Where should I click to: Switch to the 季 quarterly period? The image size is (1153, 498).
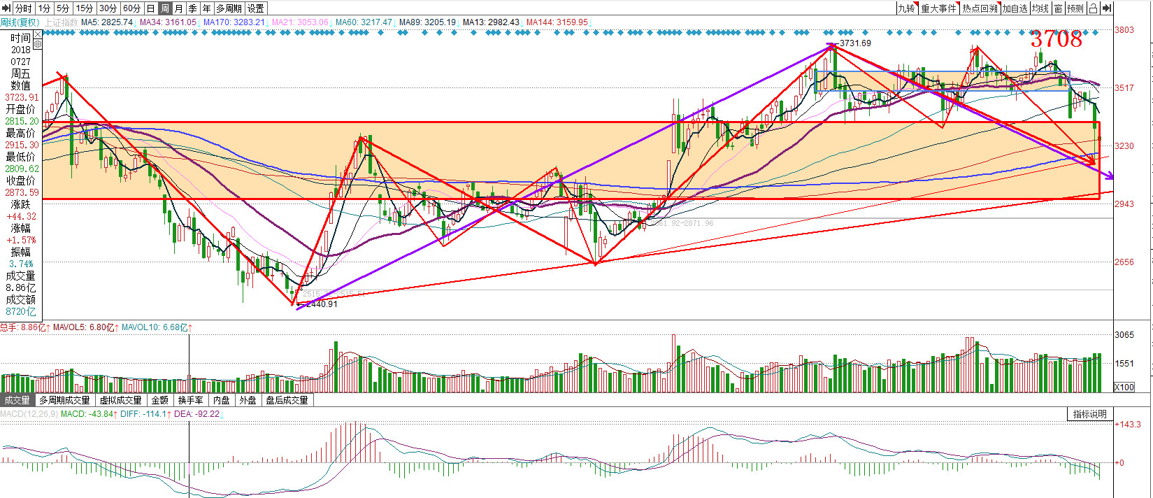pyautogui.click(x=192, y=8)
